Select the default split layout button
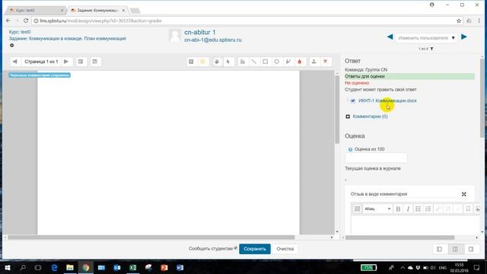The height and width of the screenshot is (274, 487). [x=455, y=249]
